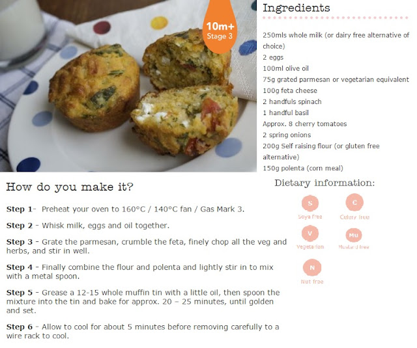Click the Ingredients heading
Viewport: 417px width, 348px height.
[296, 8]
